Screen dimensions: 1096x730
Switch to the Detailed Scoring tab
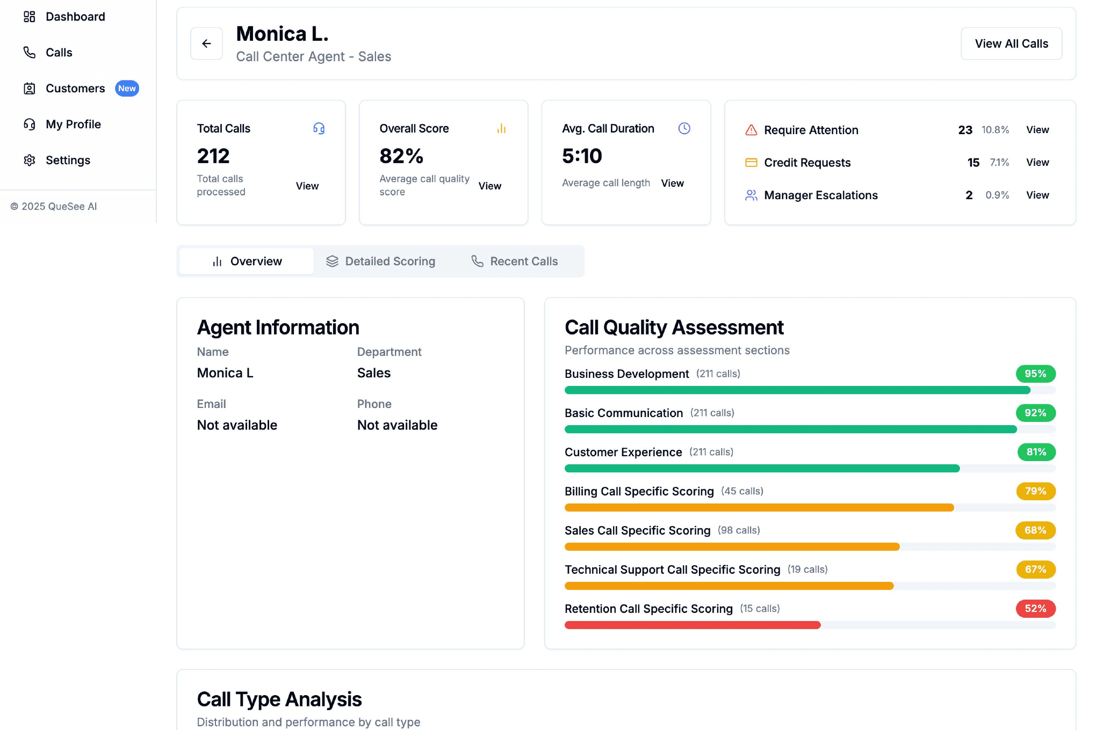click(x=381, y=261)
